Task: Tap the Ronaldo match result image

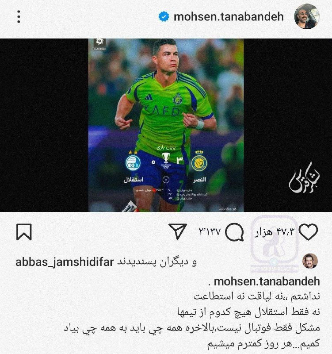Action: [166, 125]
